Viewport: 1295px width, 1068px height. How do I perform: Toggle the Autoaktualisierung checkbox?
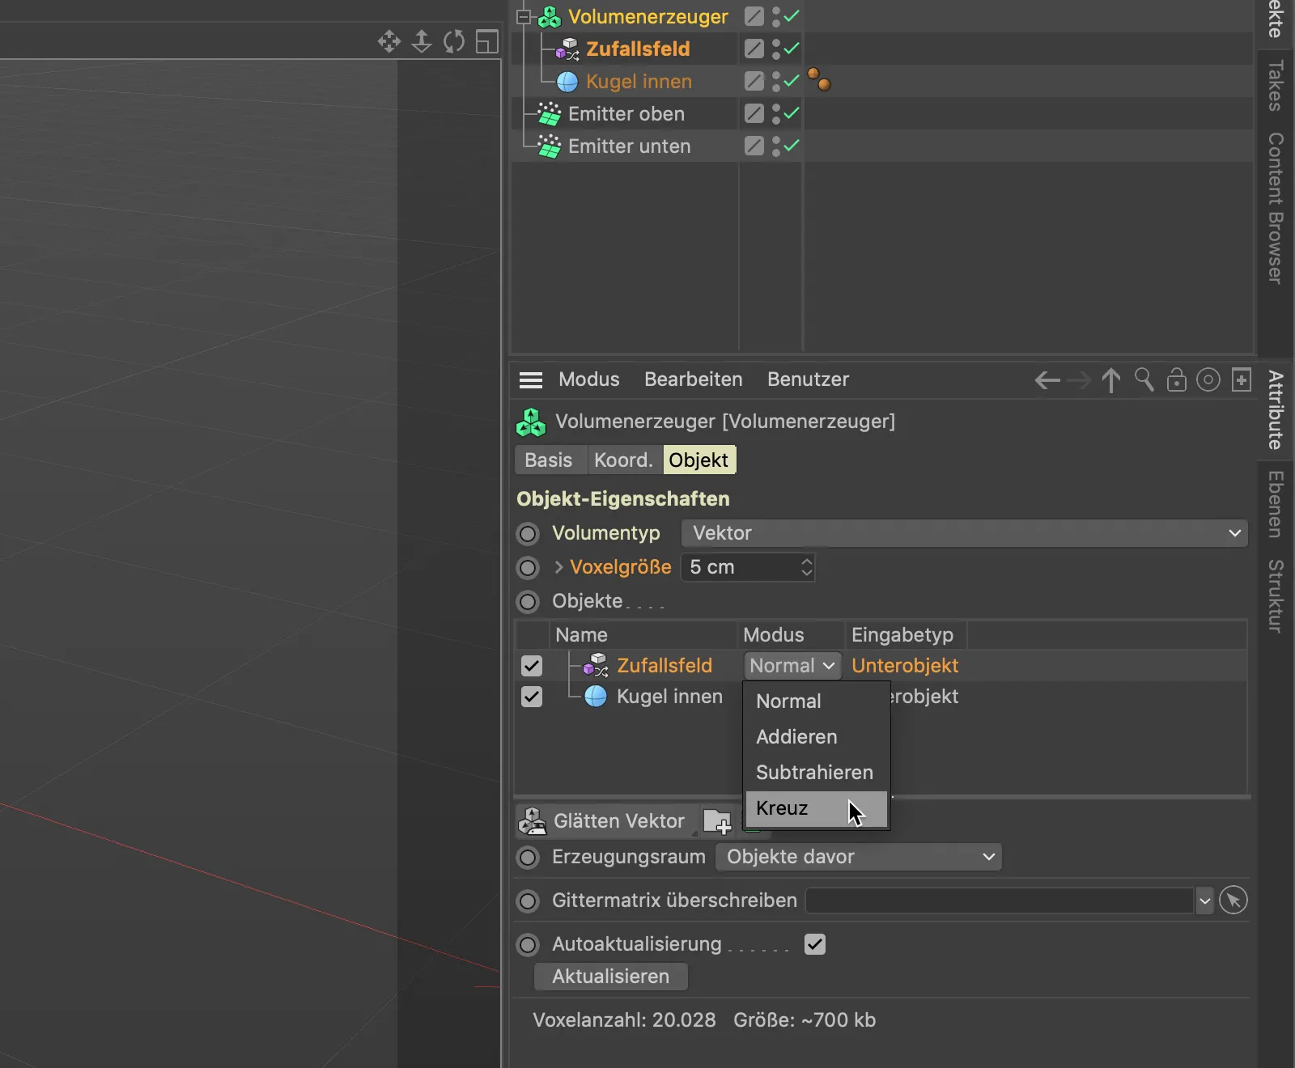815,944
